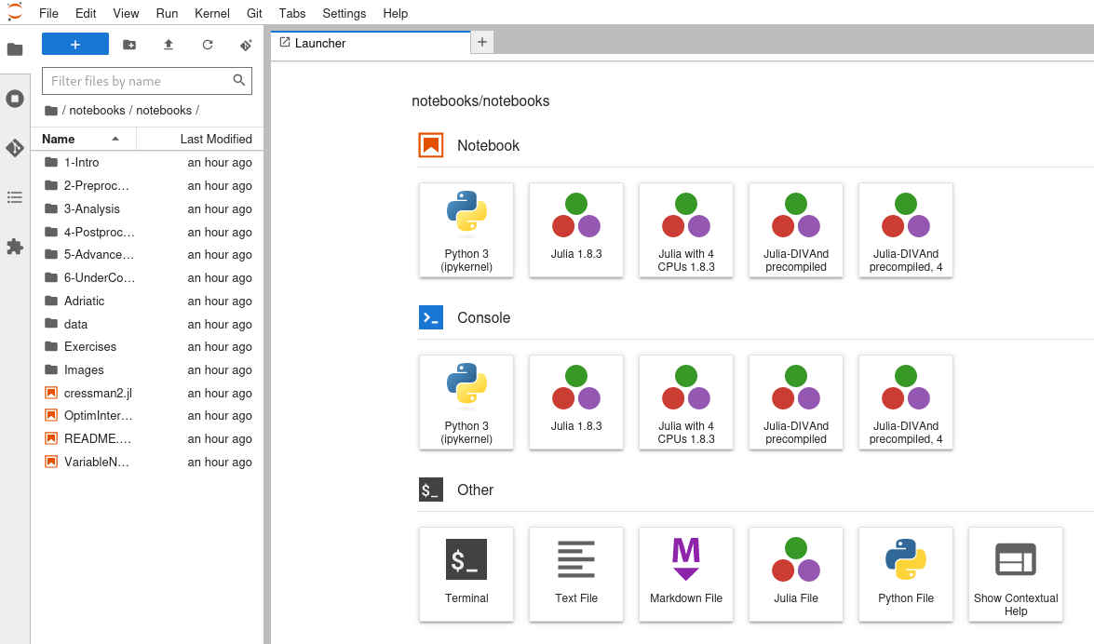Start Python 3 (ipykernel) console
The width and height of the screenshot is (1094, 644).
click(x=466, y=403)
